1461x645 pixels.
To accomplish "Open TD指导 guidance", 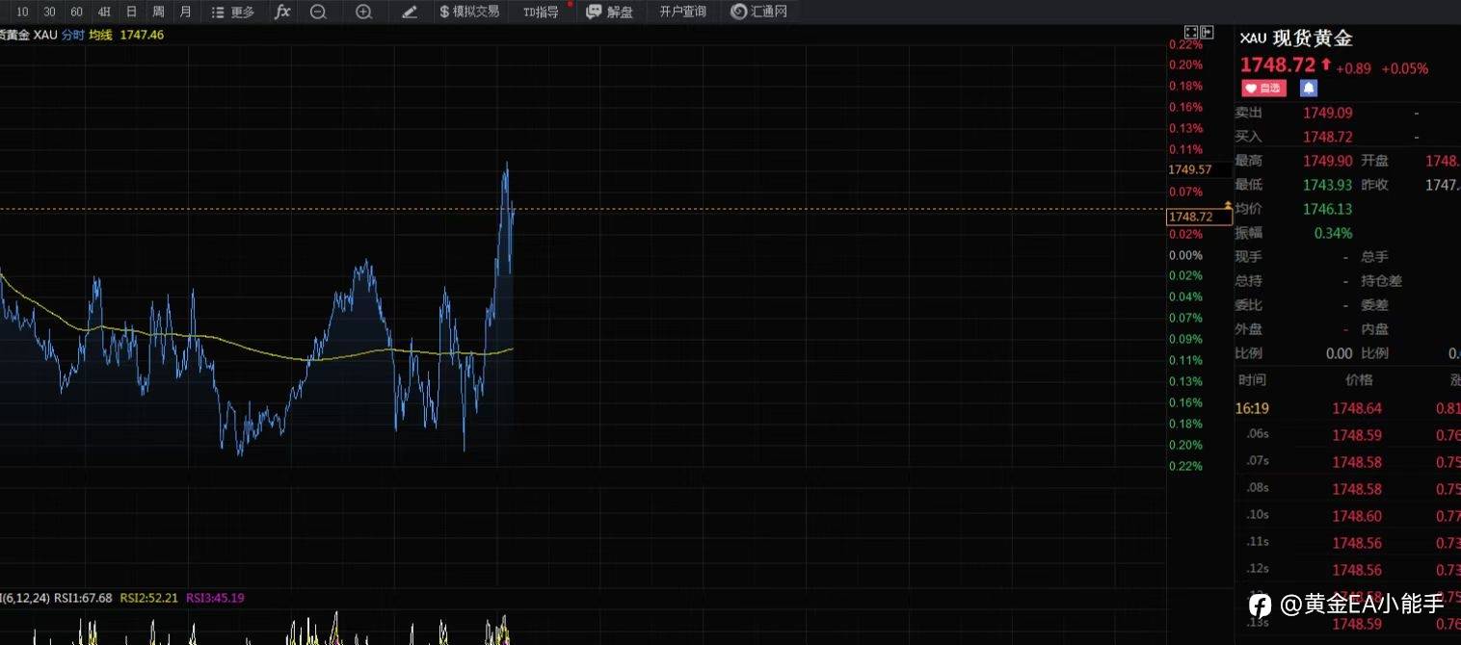I will (541, 12).
